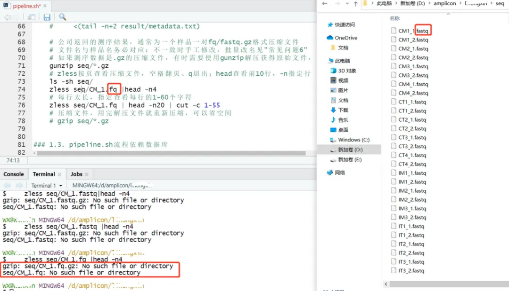
Task: Click the Explorer file list horizontal scrollbar
Action: point(449,284)
